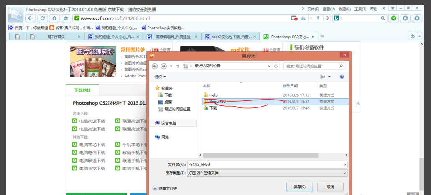
Task: Select the 下载地址 tab on the page
Action: click(x=82, y=90)
